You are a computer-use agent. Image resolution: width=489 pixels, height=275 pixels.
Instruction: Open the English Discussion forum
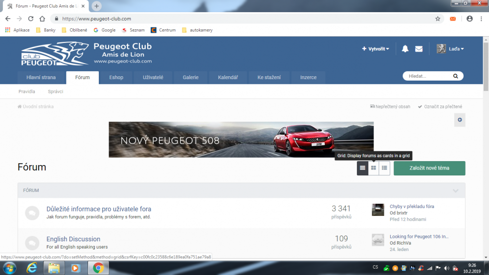pos(73,239)
